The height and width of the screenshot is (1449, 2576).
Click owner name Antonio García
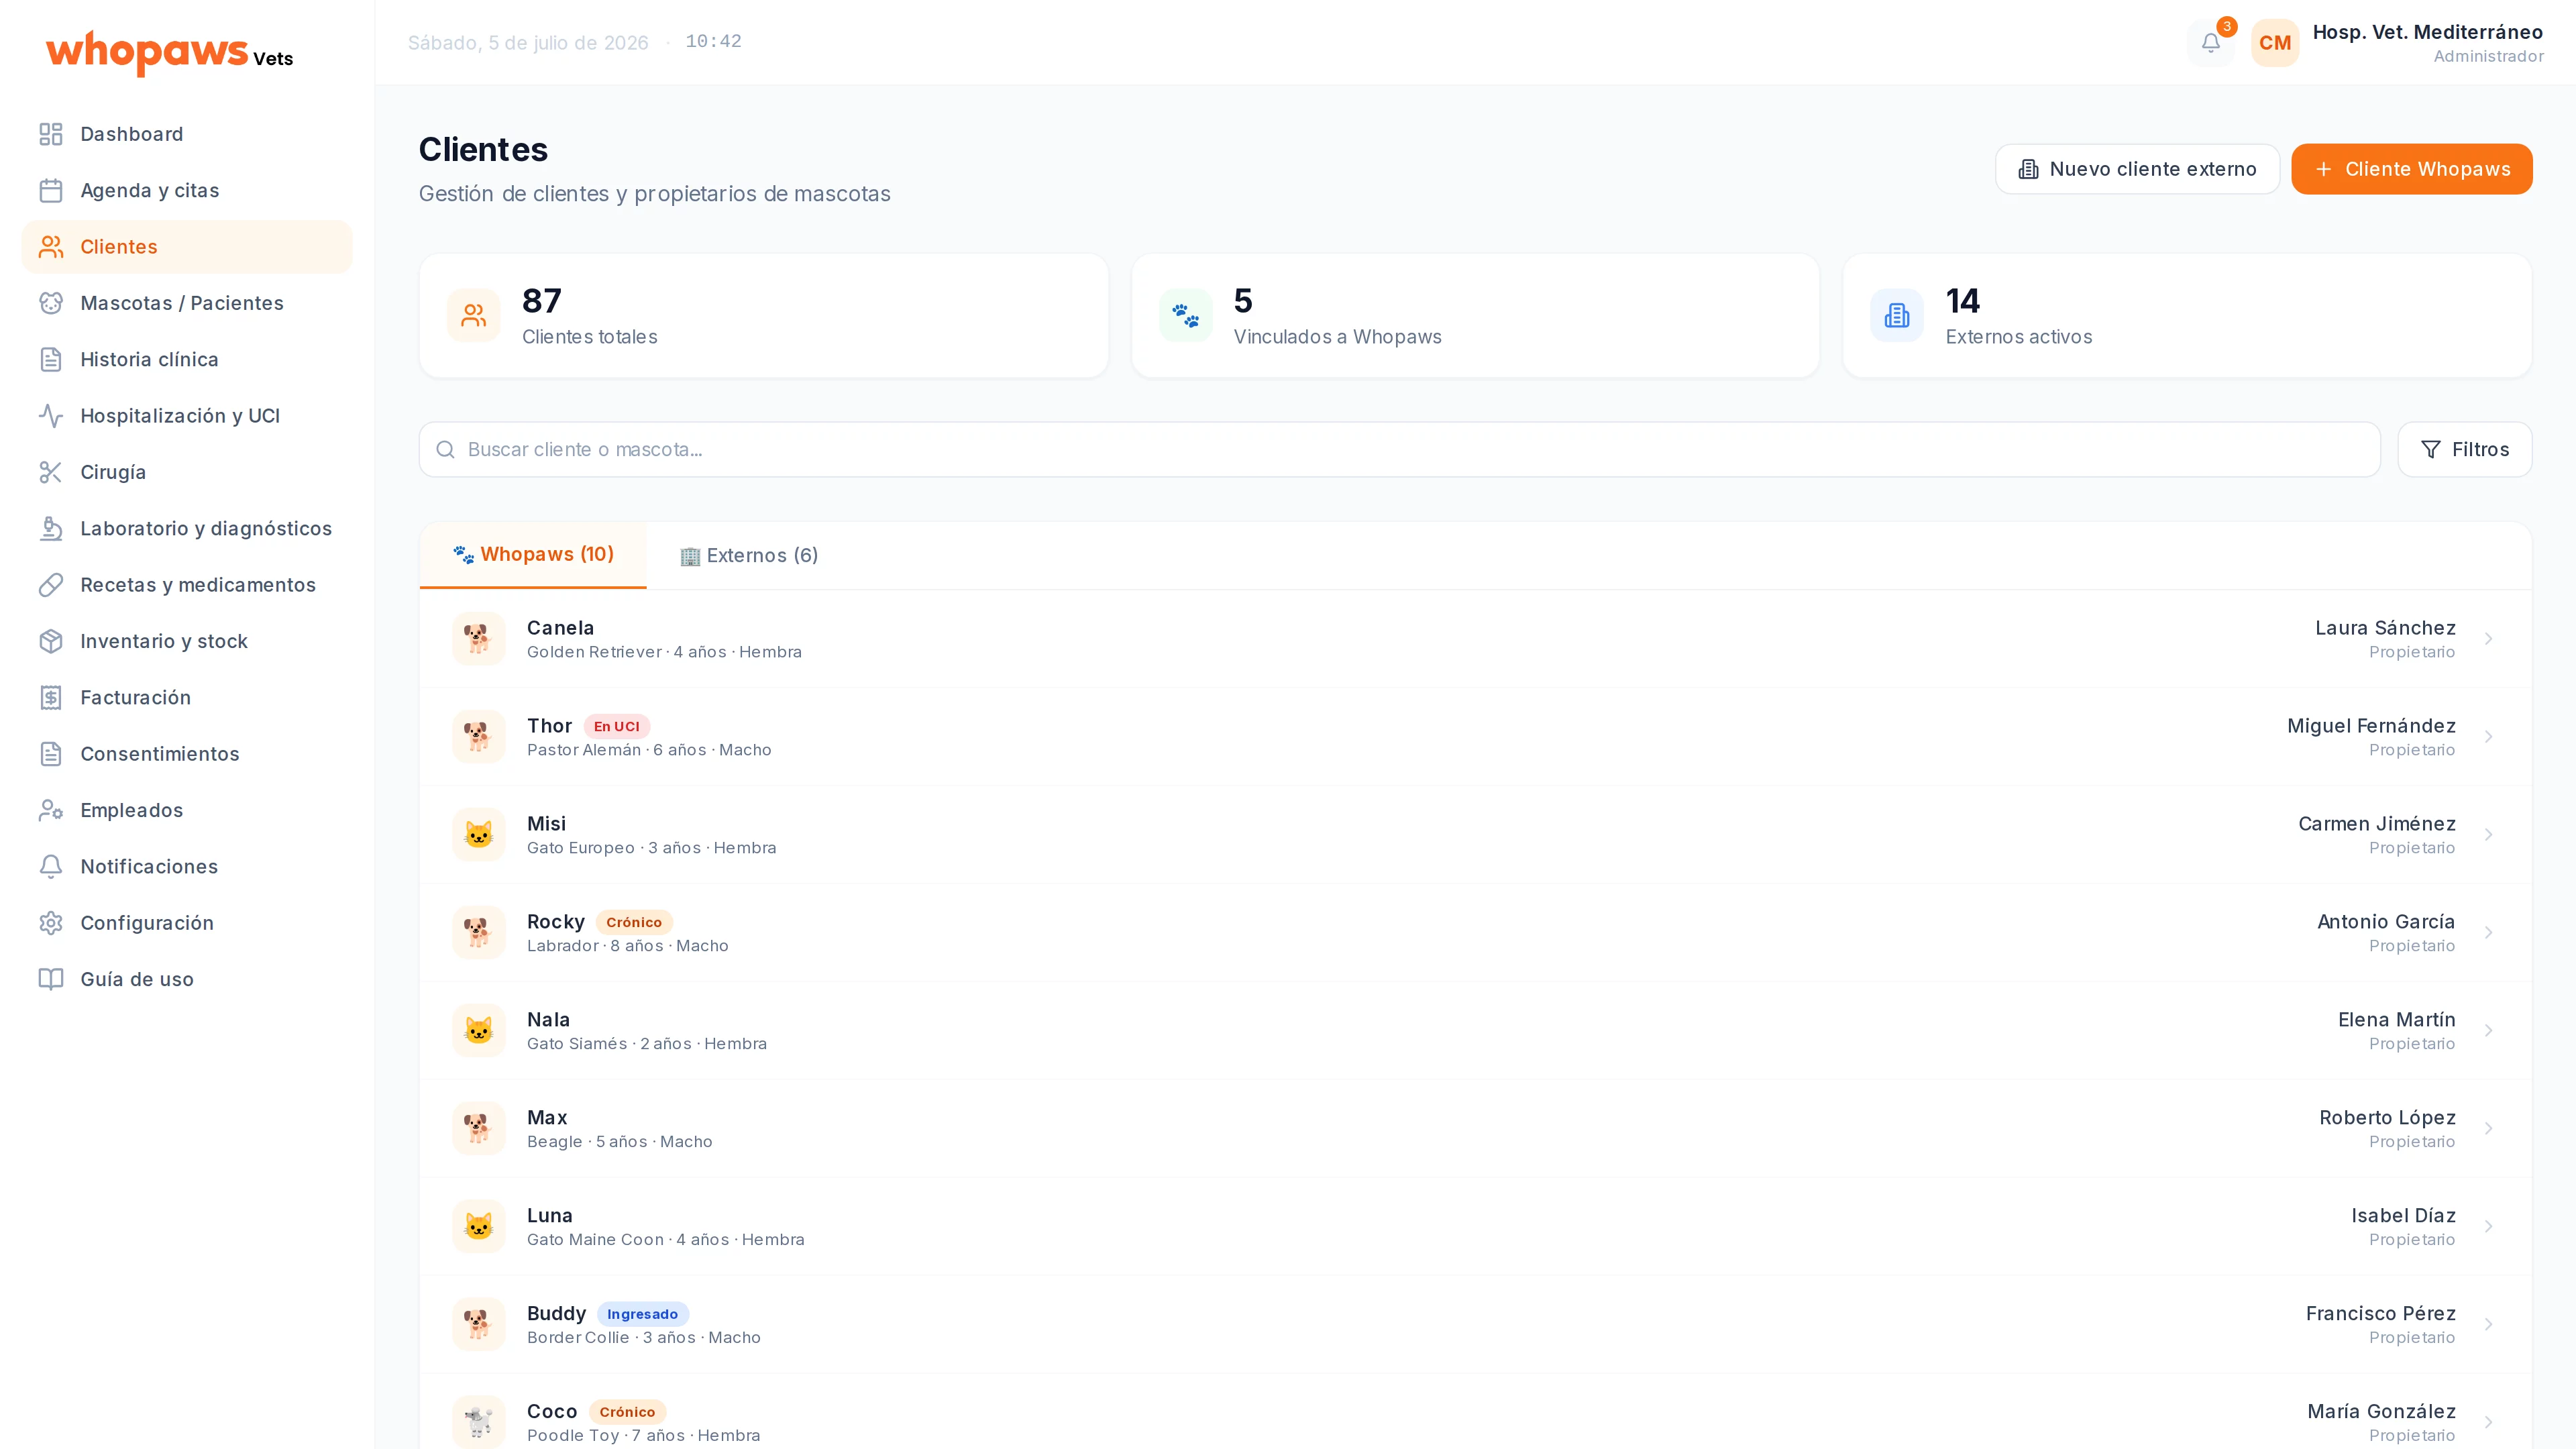[x=2386, y=922]
